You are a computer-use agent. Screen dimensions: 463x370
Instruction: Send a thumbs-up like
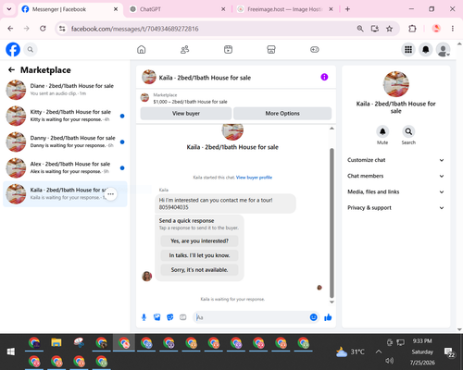coord(328,317)
